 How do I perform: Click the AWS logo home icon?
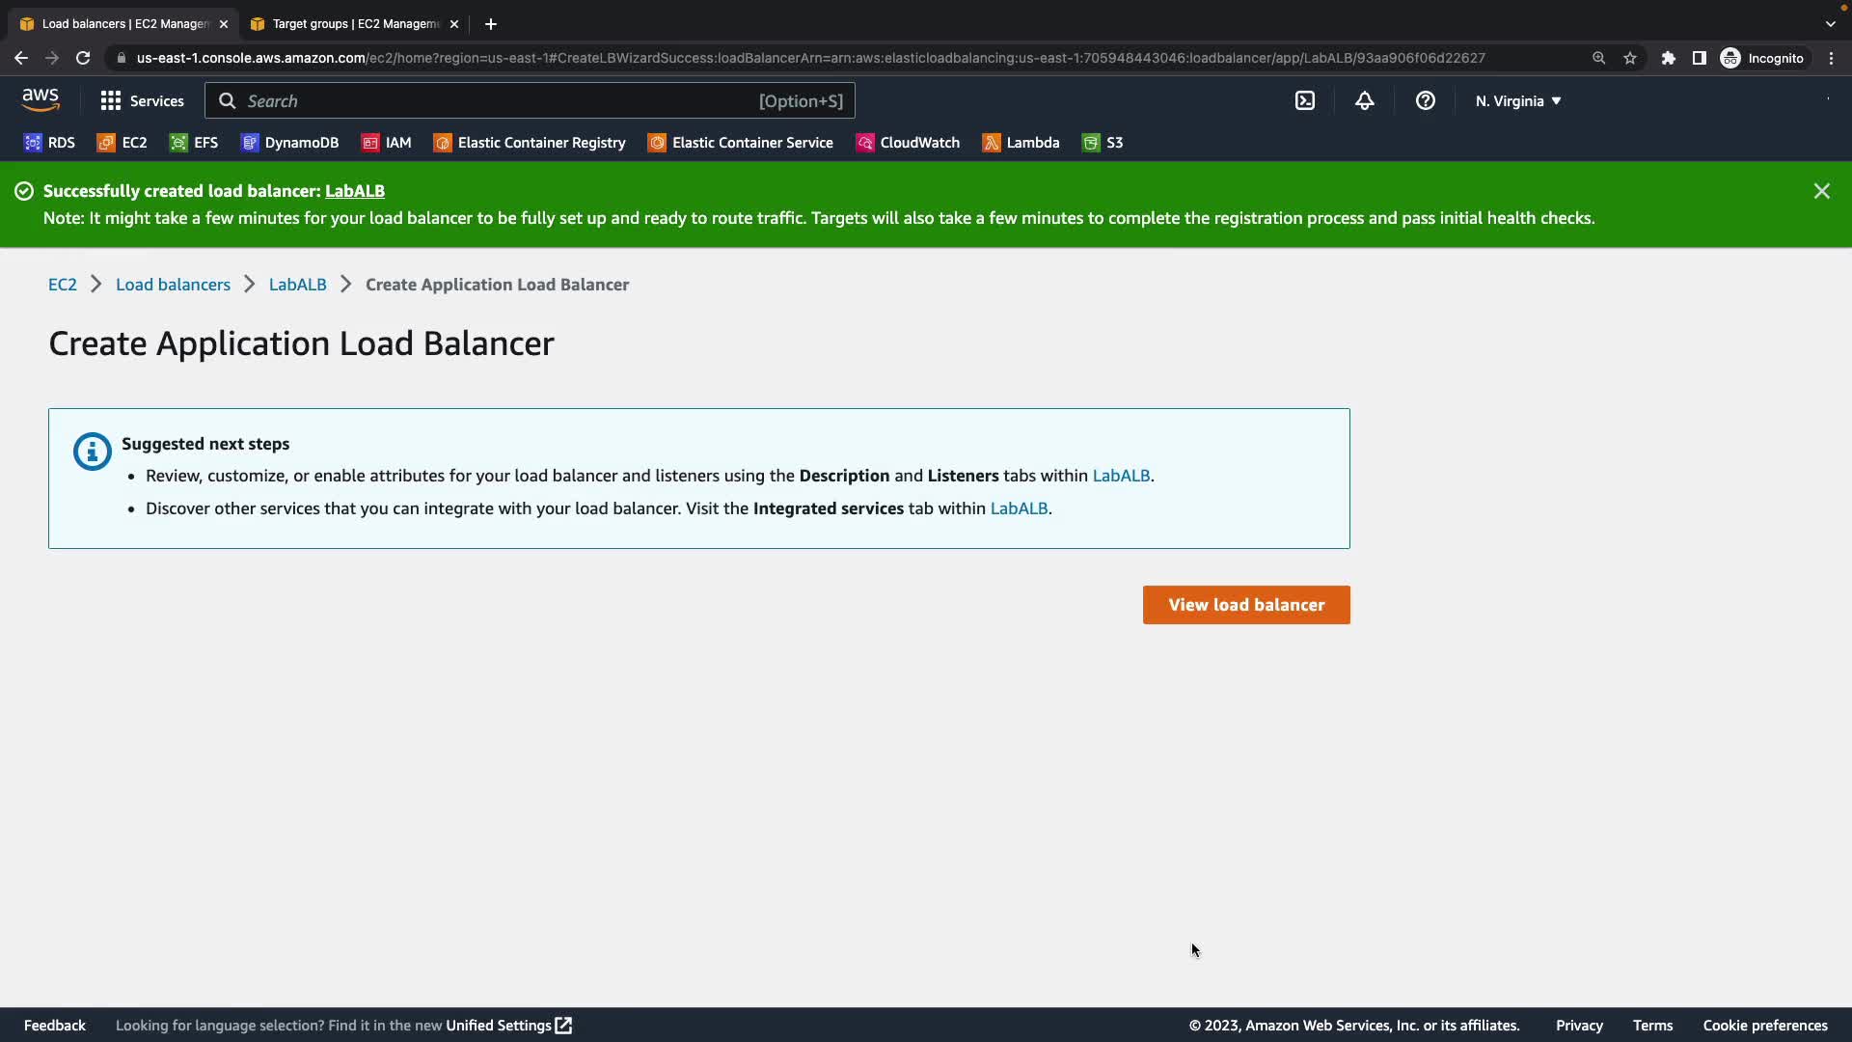pyautogui.click(x=41, y=100)
